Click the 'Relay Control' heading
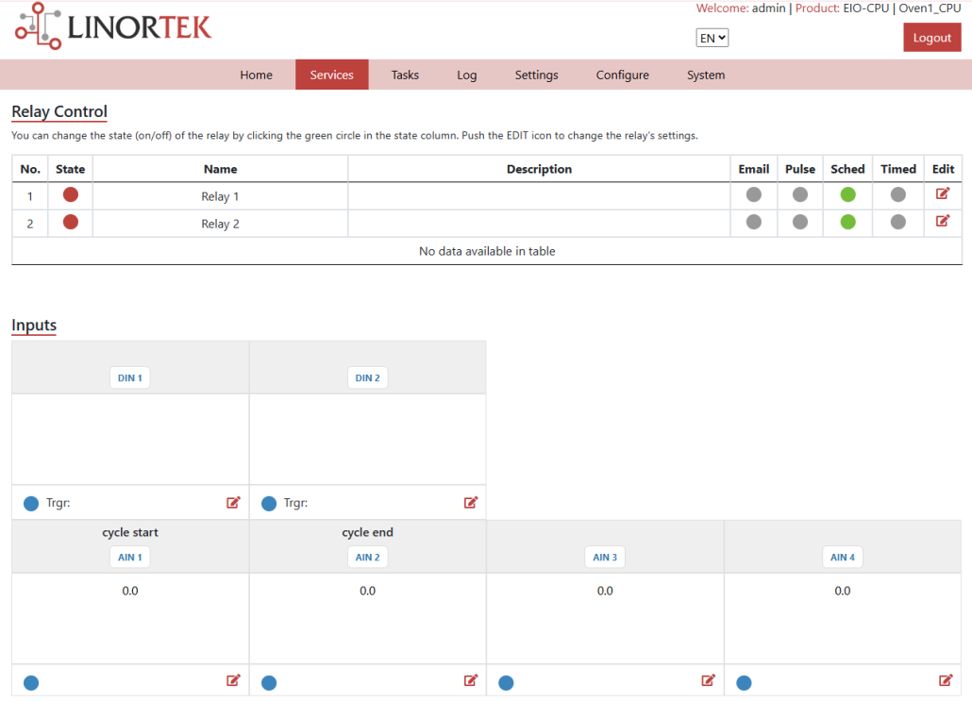The height and width of the screenshot is (702, 972). [x=59, y=111]
